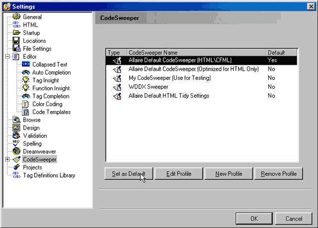
Task: Select HTML in the settings tree
Action: click(31, 25)
